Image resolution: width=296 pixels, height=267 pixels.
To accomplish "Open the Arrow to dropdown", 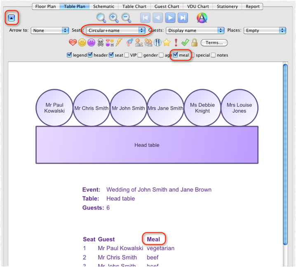I will pos(50,30).
